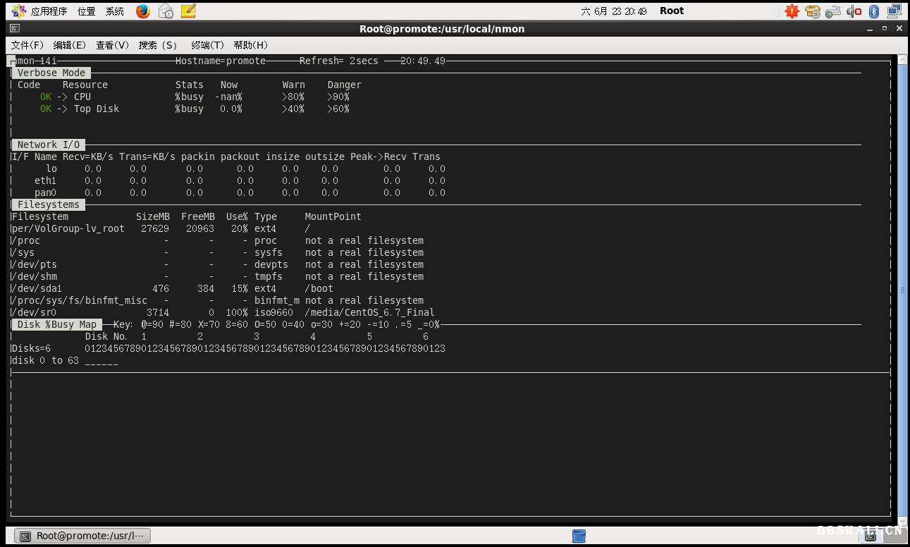
Task: Open the keyboard input method icon
Action: 832,11
